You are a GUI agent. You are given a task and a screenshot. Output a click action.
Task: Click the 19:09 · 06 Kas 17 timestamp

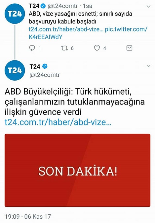click(x=28, y=217)
